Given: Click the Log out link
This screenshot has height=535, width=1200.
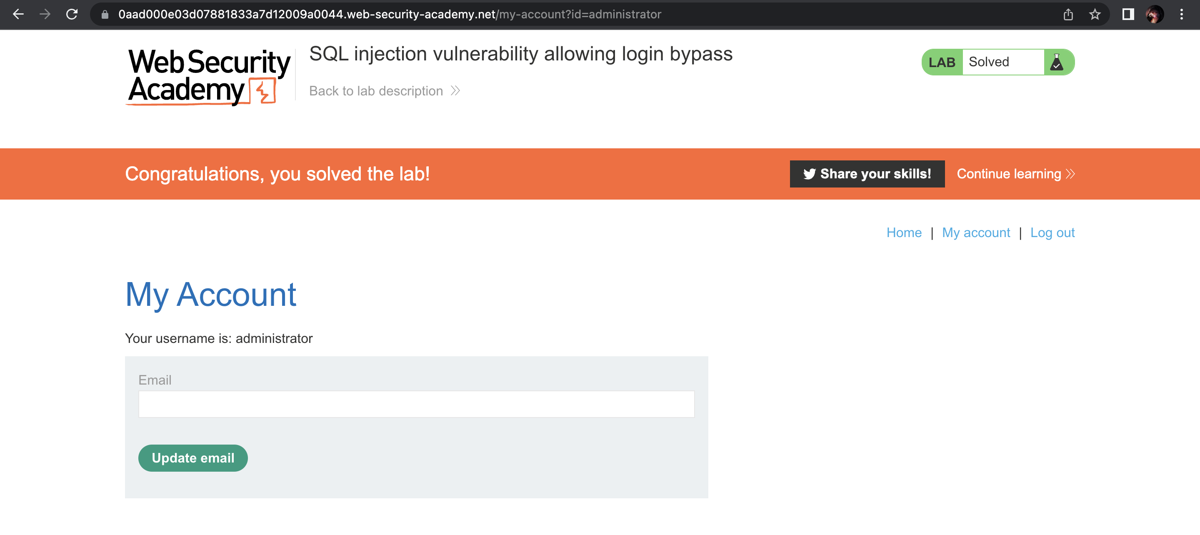Looking at the screenshot, I should tap(1052, 232).
